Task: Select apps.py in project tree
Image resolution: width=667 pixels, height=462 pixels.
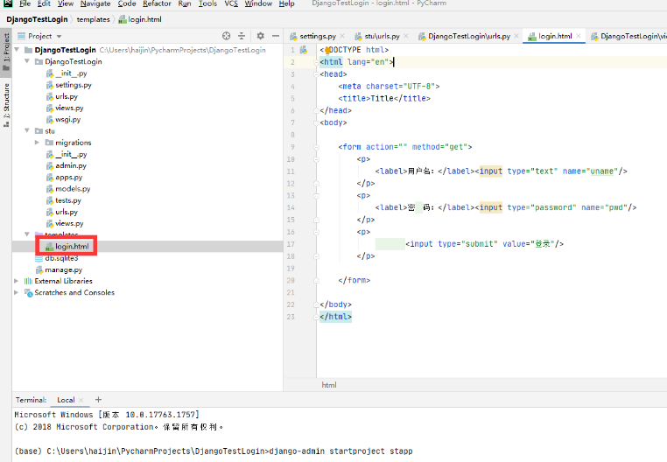Action: pyautogui.click(x=68, y=177)
